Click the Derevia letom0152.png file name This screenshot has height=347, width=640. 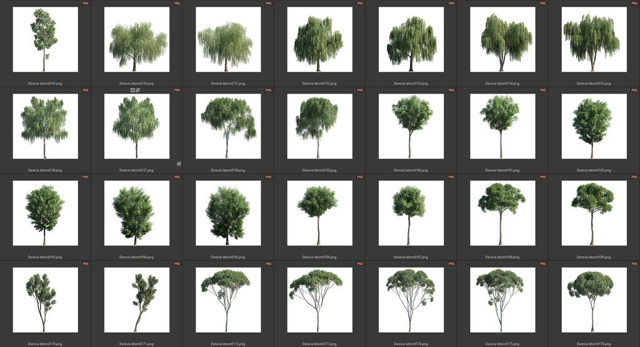coord(319,83)
